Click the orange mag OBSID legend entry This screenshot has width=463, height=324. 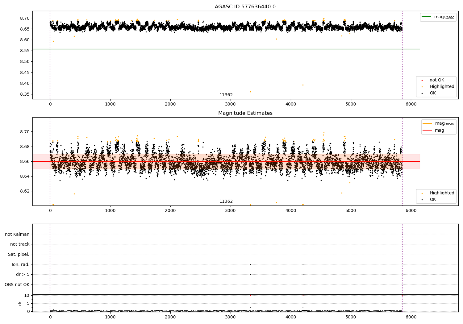[439, 123]
